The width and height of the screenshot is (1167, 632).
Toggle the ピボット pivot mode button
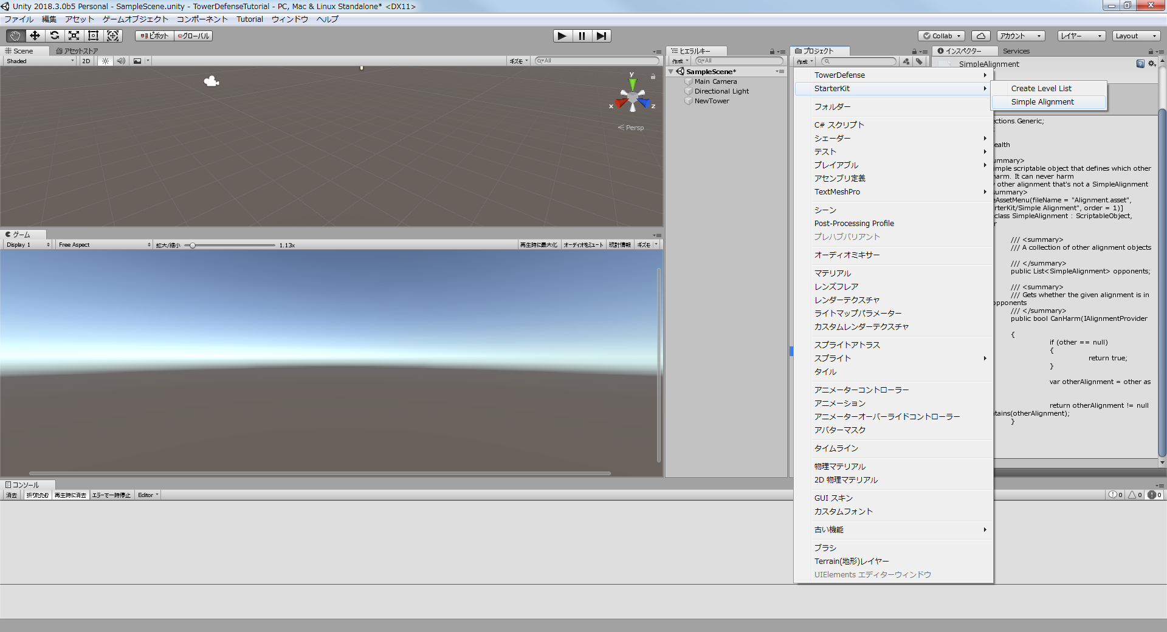[x=154, y=36]
